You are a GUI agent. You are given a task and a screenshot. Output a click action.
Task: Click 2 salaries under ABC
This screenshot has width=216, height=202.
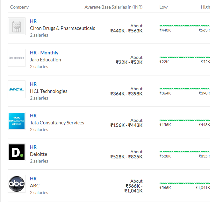[39, 192]
